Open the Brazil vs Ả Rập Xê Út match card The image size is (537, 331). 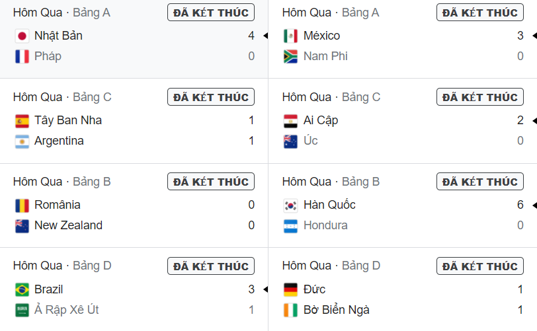pos(134,289)
